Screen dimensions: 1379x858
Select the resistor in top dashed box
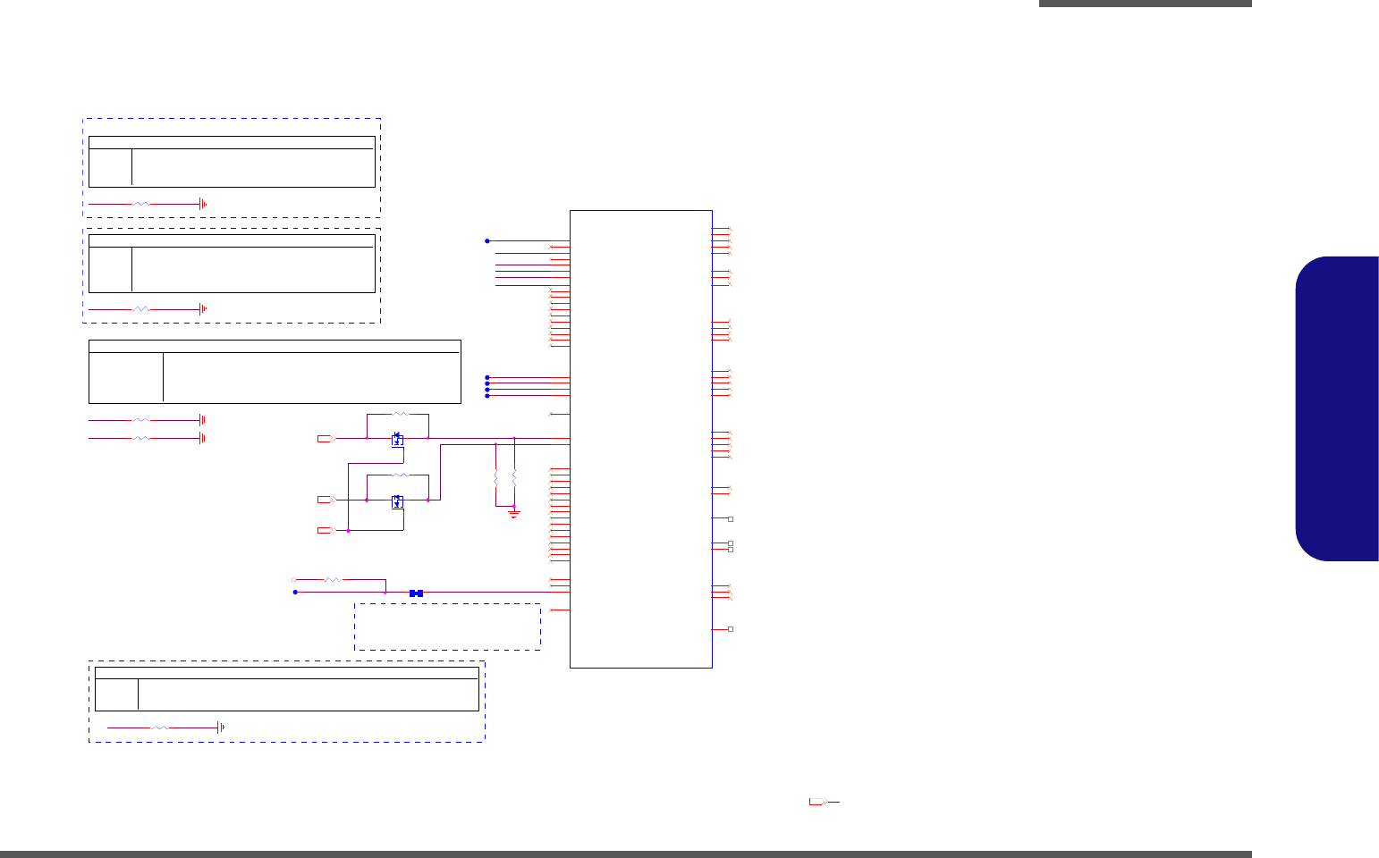point(141,204)
